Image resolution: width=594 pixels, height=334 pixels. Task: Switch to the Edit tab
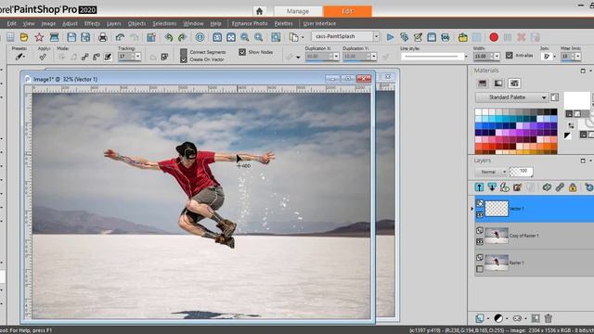pos(347,11)
